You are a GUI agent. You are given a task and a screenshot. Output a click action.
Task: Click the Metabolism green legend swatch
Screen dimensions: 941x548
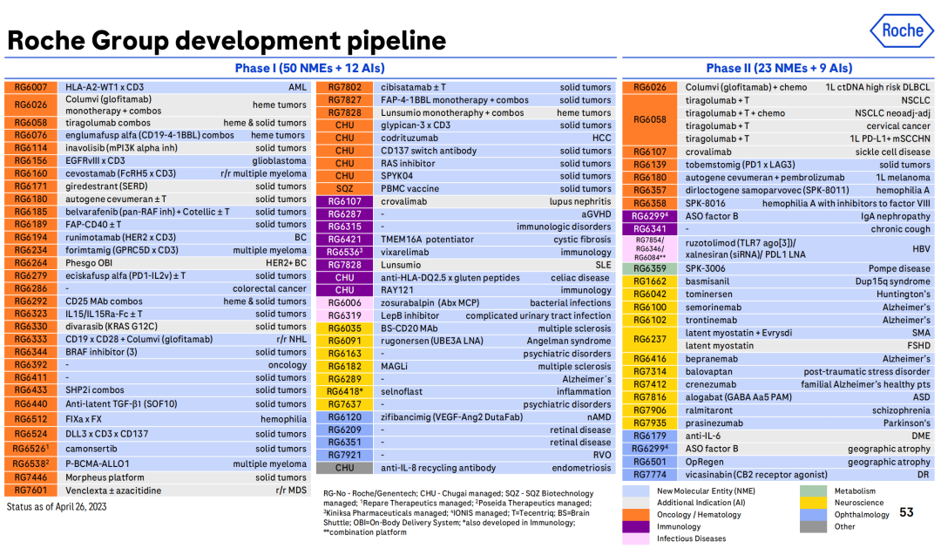pos(814,491)
